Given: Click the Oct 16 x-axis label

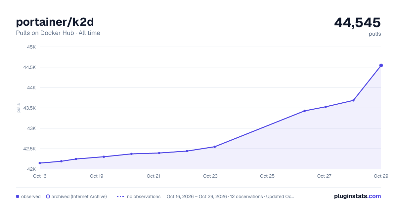Looking at the screenshot, I should point(40,176).
